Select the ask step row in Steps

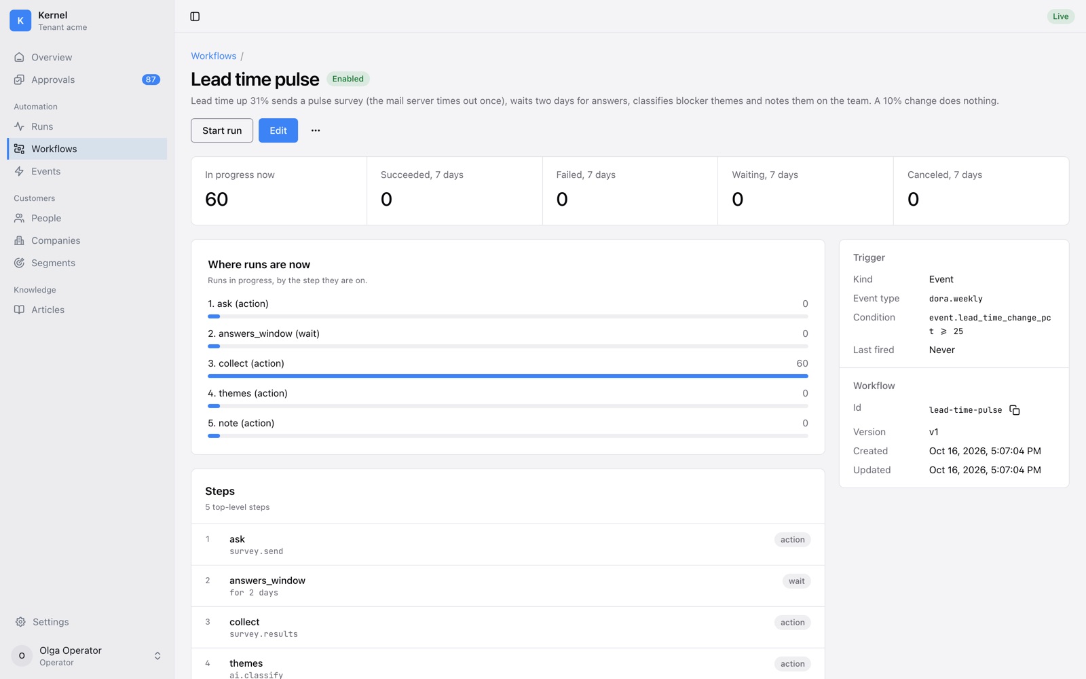(x=508, y=545)
